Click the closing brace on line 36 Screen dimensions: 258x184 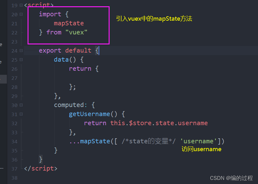(x=41, y=160)
